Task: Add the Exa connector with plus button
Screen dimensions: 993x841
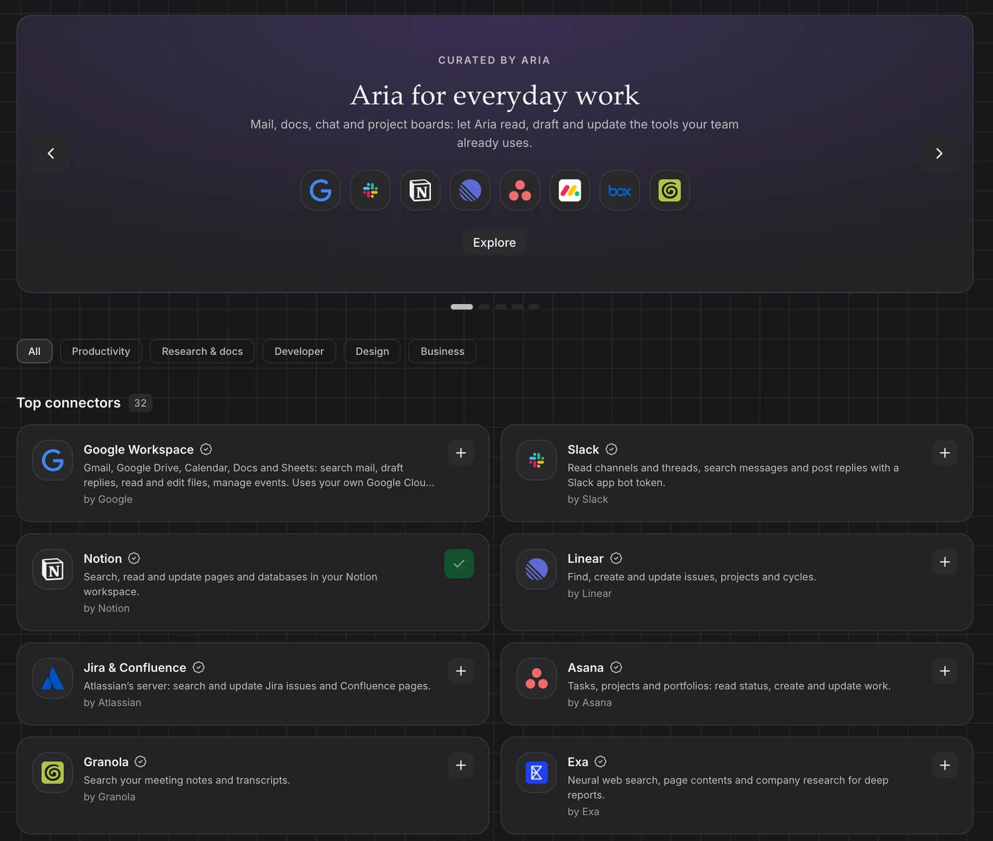Action: (x=945, y=766)
